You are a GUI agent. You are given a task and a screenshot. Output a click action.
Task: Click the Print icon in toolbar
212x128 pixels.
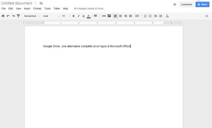pos(3,16)
